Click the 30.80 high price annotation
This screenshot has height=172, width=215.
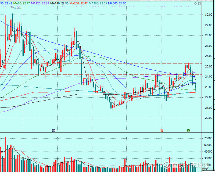[17, 8]
